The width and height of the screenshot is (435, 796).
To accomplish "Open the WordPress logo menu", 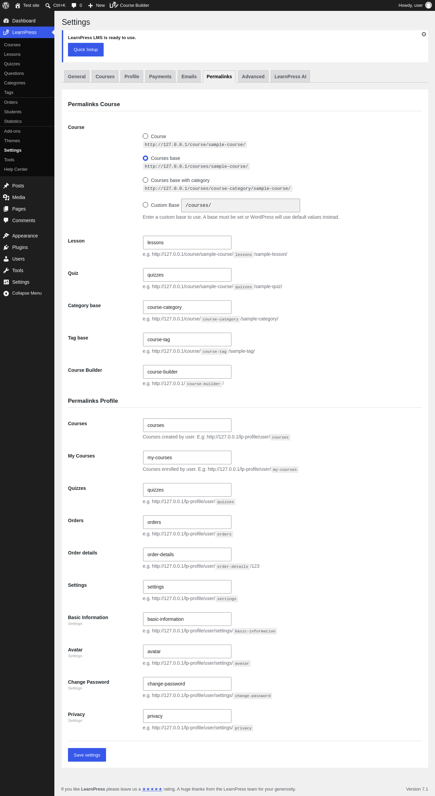I will point(6,5).
